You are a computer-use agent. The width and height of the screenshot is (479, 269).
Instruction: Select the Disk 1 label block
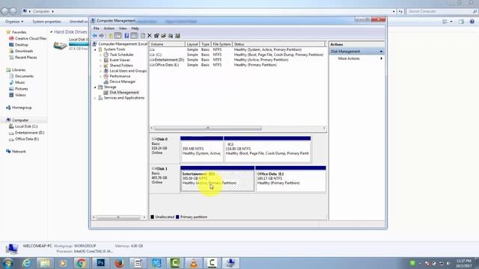[165, 179]
